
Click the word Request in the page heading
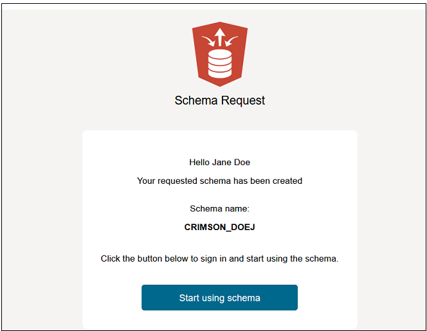(243, 100)
